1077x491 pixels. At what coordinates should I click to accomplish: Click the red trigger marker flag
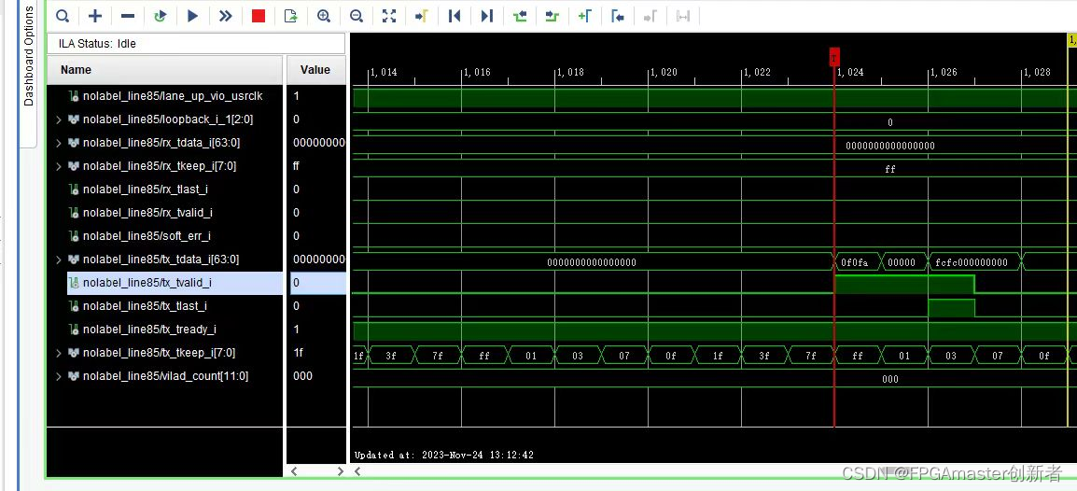(x=834, y=59)
